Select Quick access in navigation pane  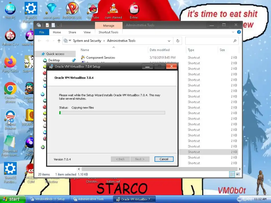pos(55,54)
